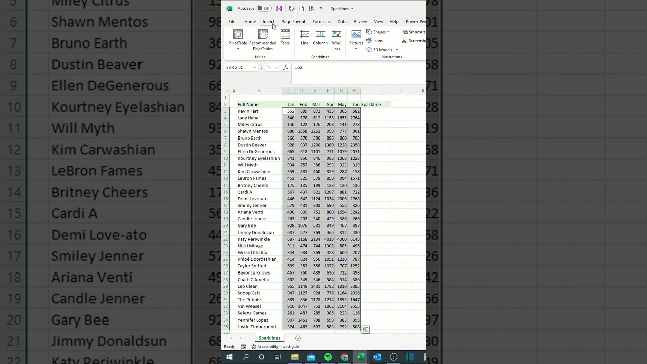Add a new sheet with plus icon

tap(298, 338)
